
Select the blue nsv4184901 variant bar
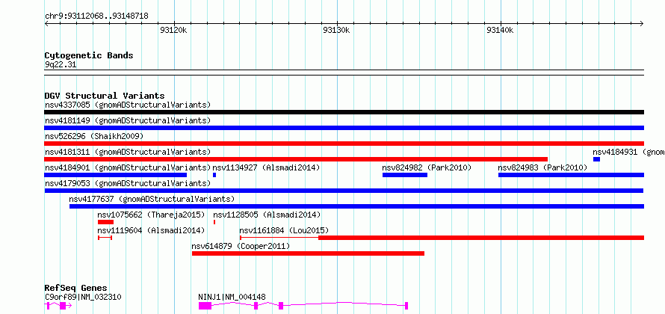pyautogui.click(x=115, y=175)
